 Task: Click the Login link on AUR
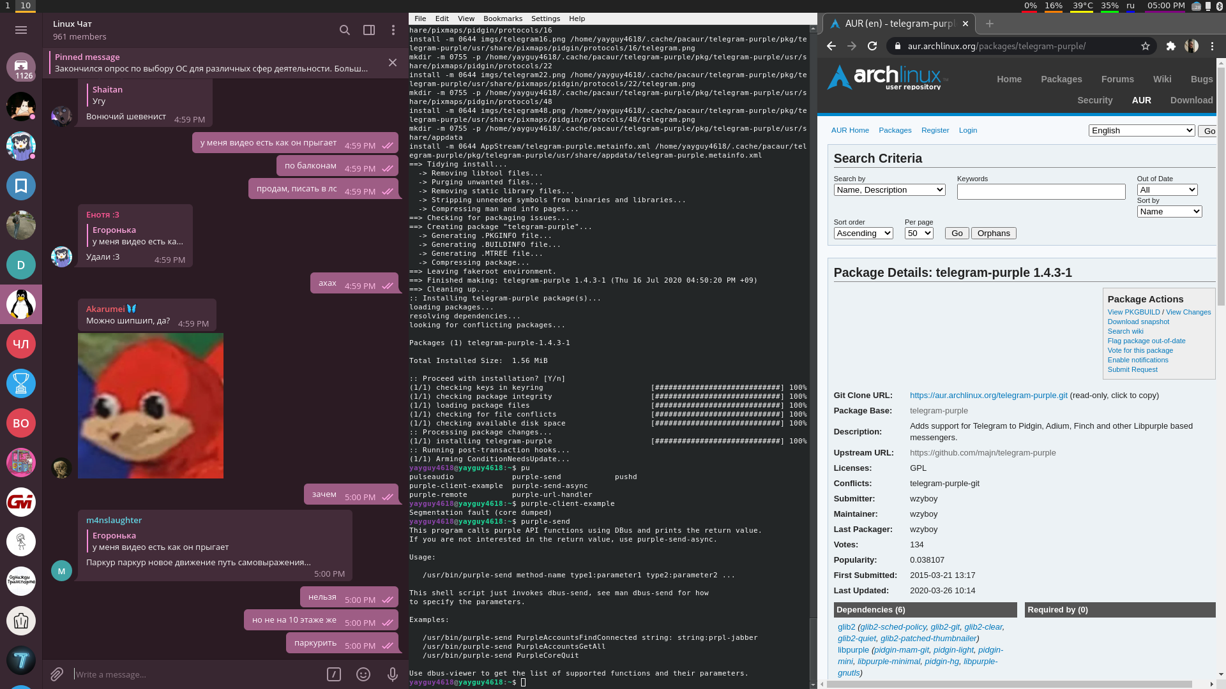(x=968, y=130)
